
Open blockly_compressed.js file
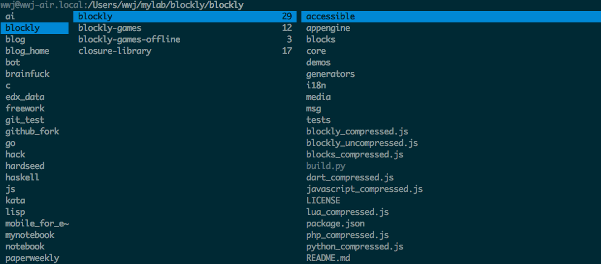357,131
